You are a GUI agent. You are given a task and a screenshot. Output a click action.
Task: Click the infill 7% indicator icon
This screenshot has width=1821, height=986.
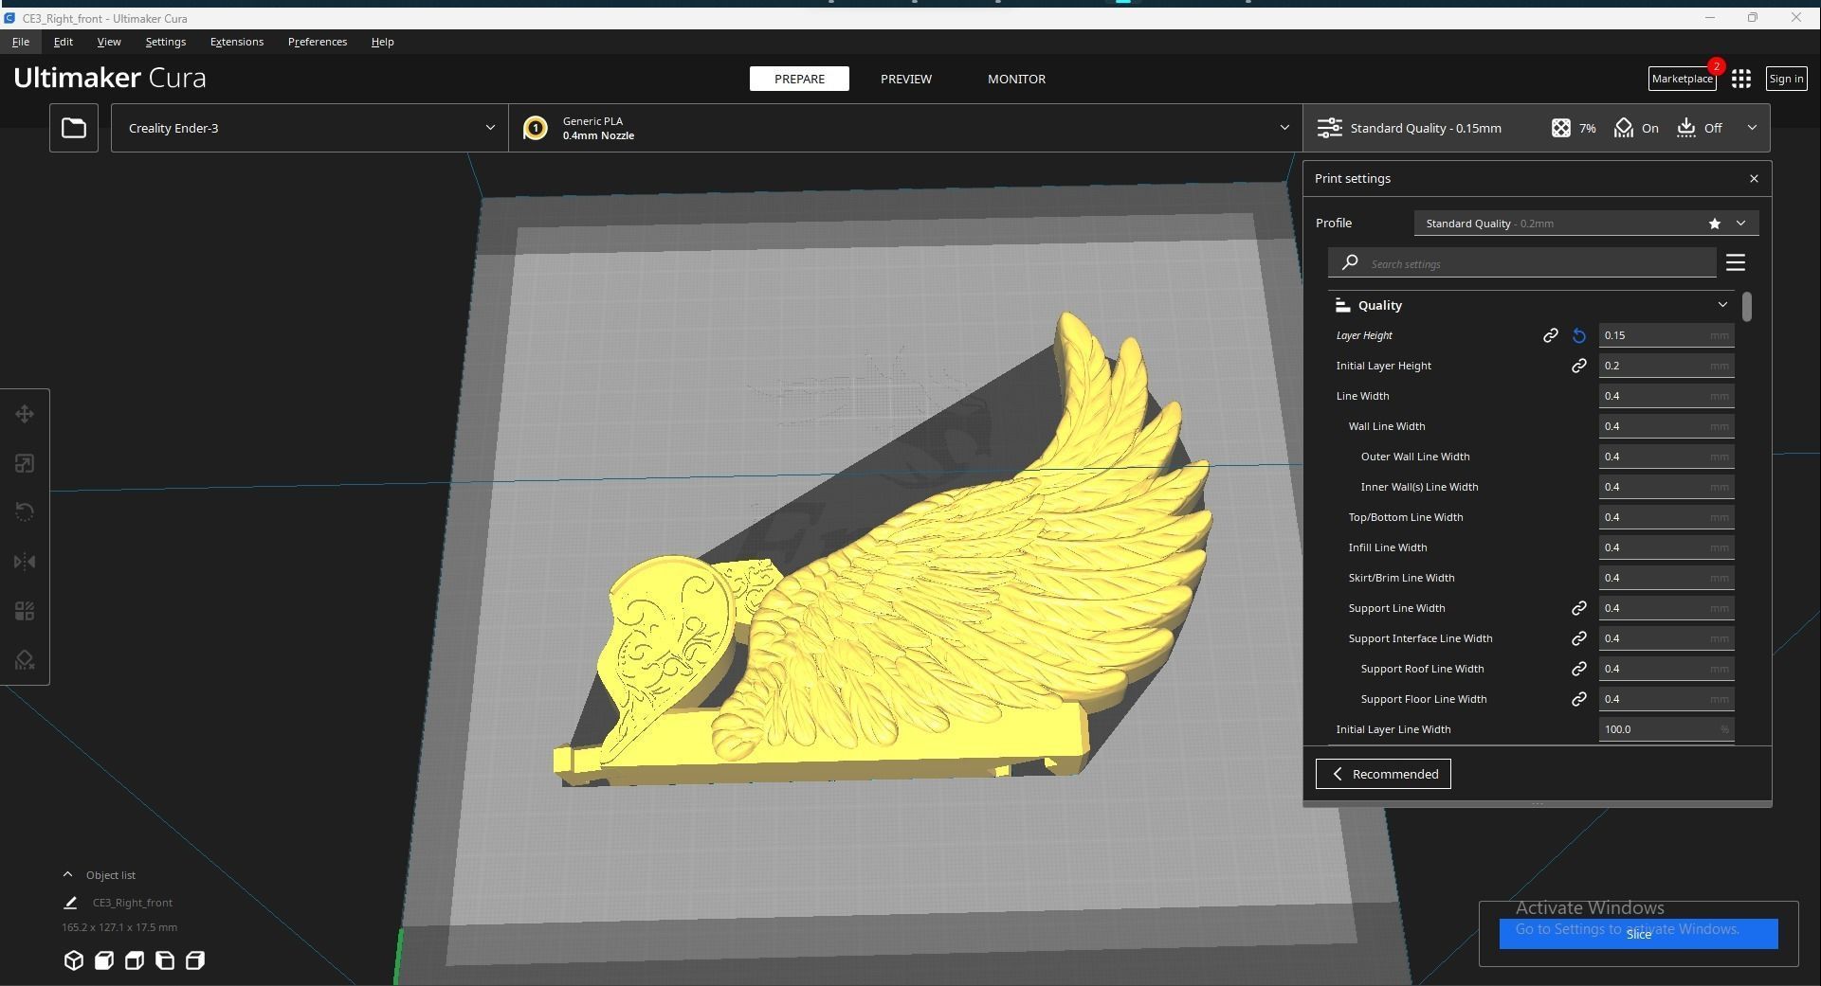(1560, 128)
